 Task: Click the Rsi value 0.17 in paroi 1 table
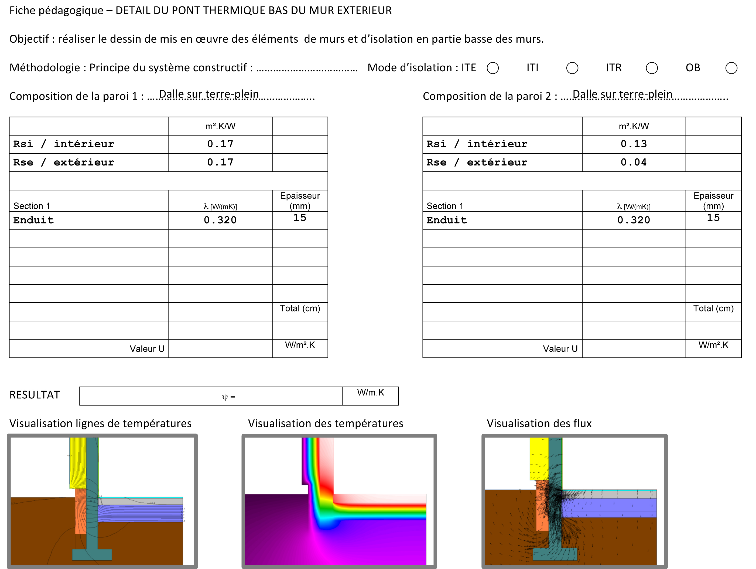[220, 144]
